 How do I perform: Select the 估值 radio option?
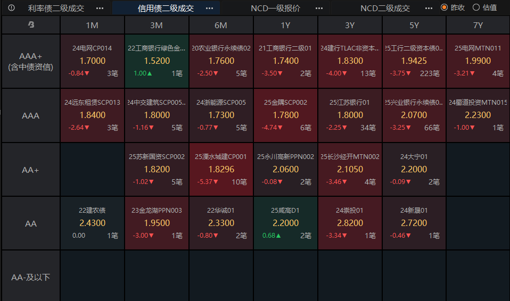click(484, 7)
